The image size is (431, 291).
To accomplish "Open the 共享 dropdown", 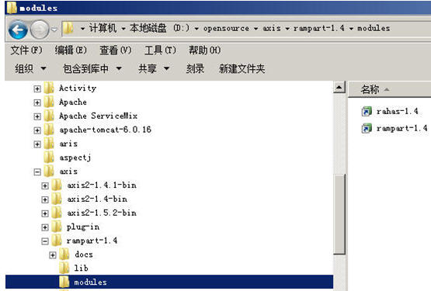I will point(154,68).
